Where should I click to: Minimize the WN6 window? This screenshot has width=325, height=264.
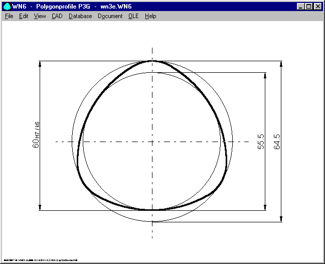coord(300,7)
